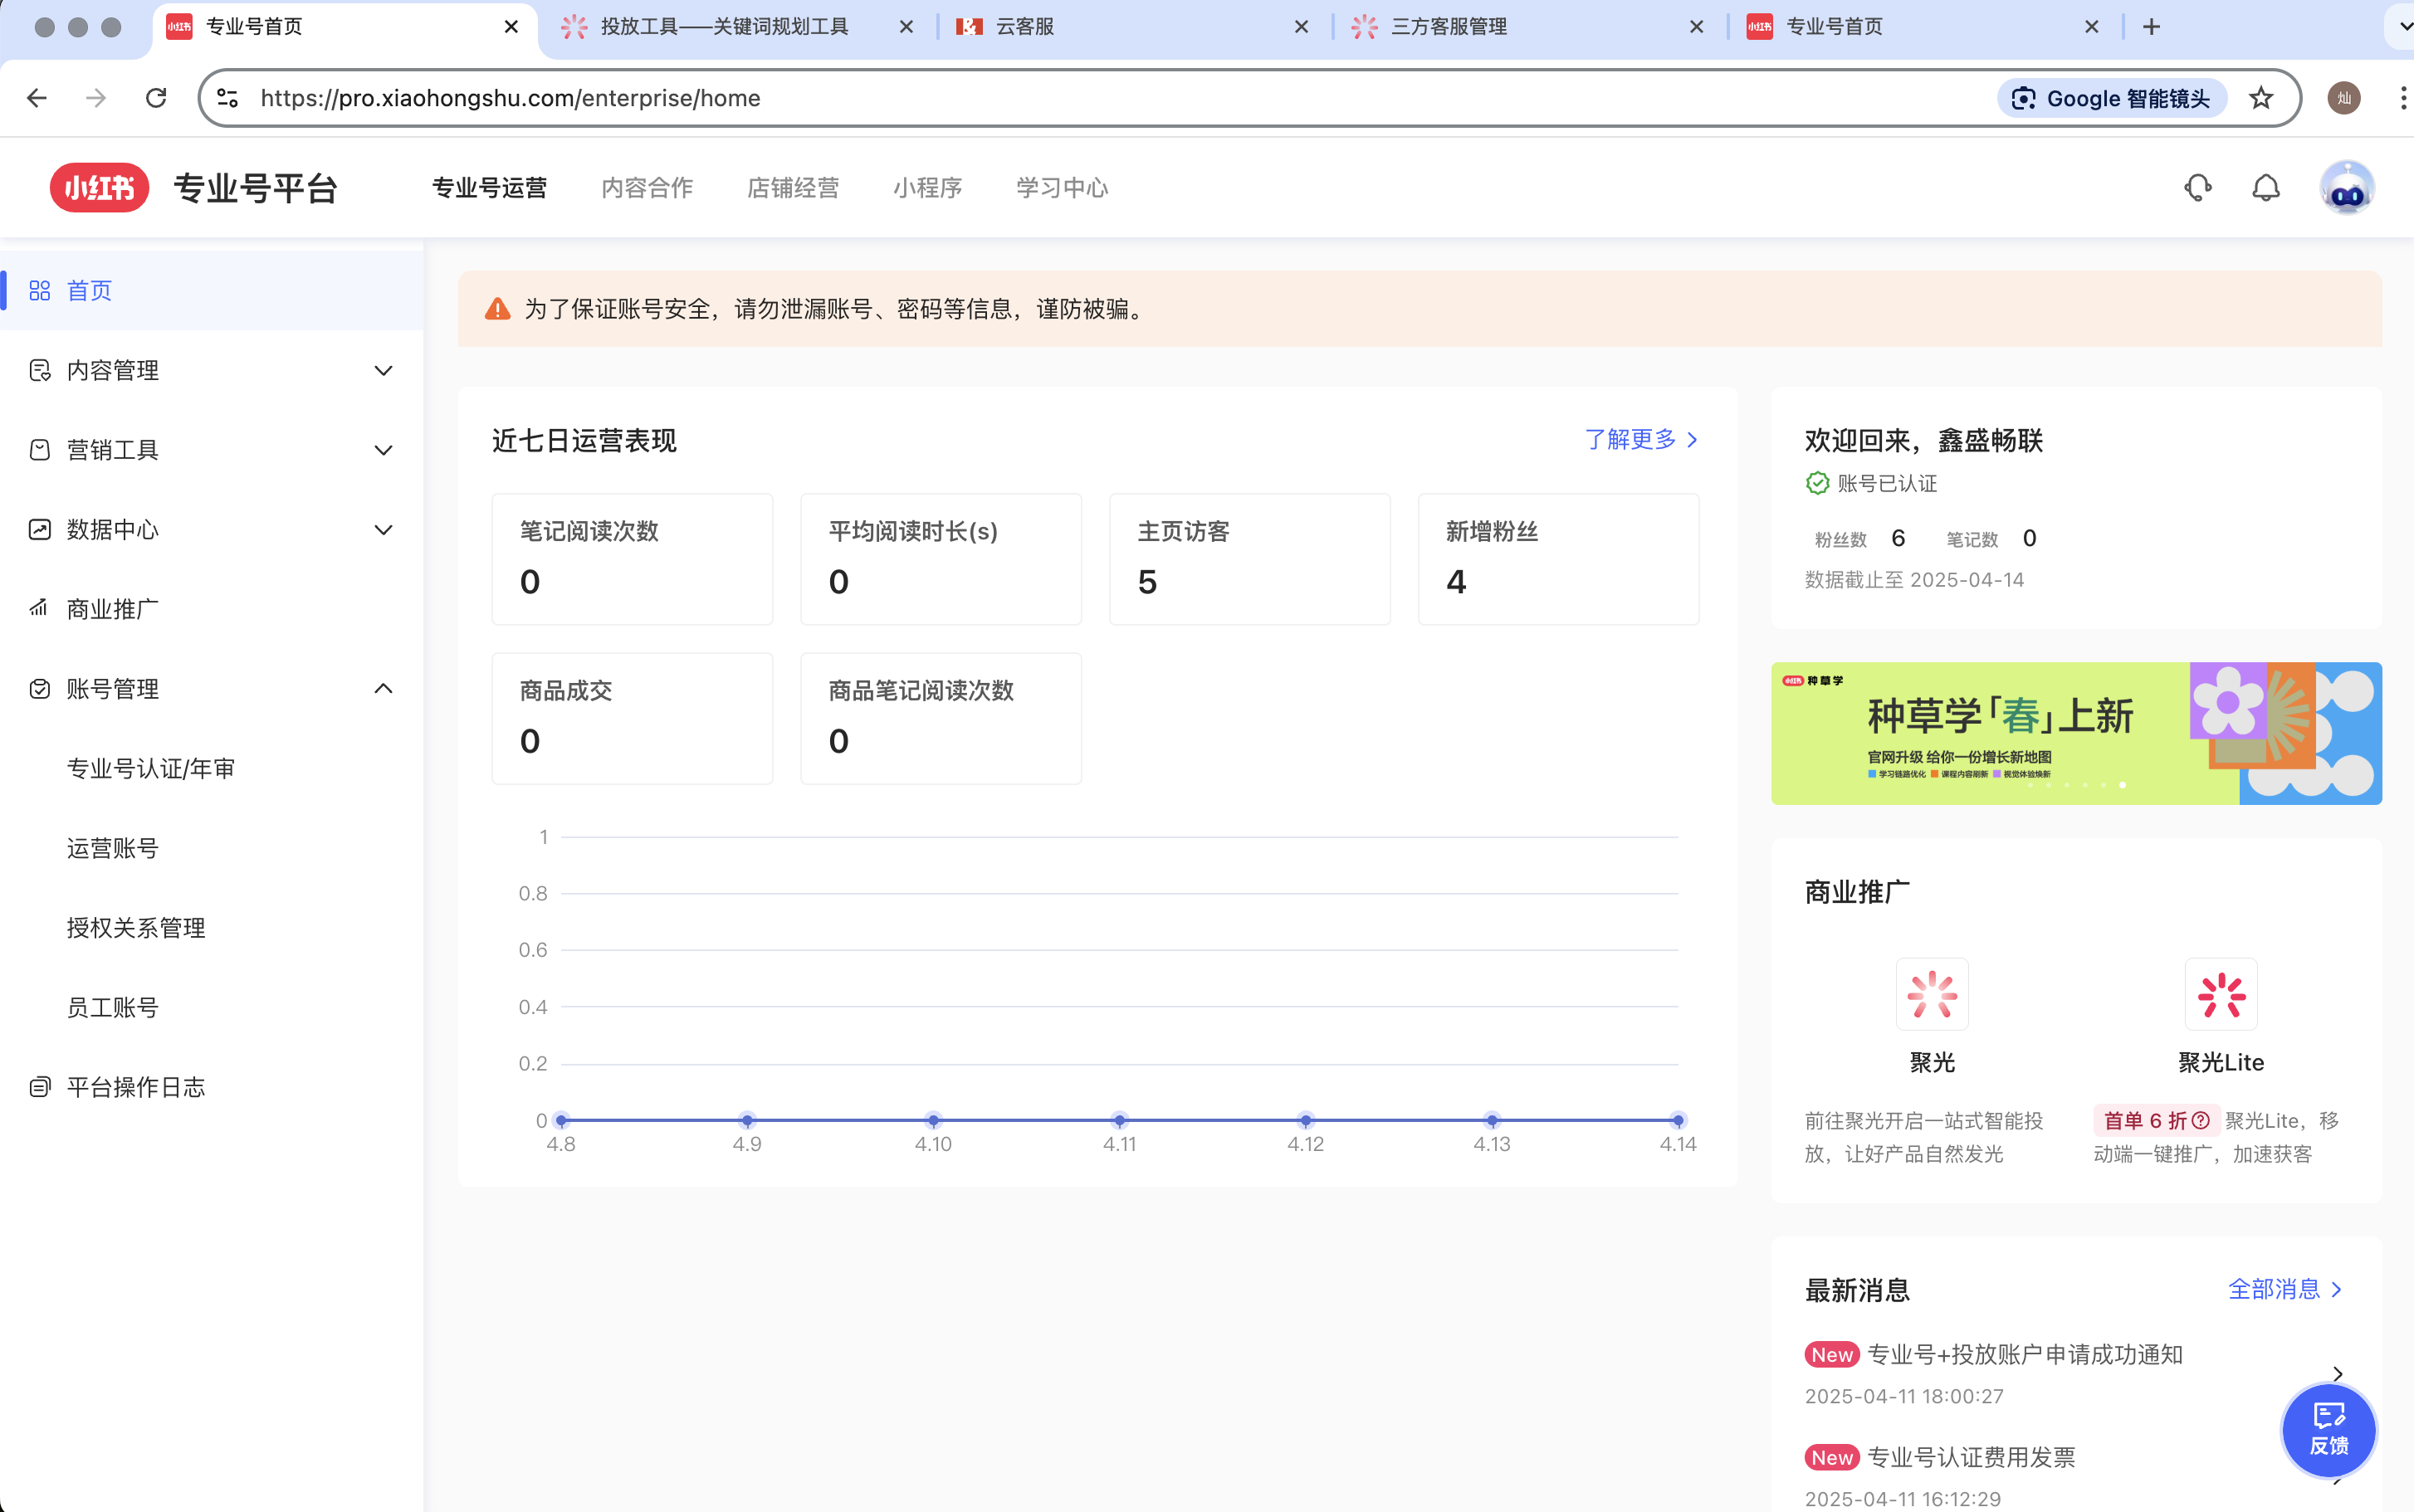
Task: Click the 新增粉丝 stat card
Action: pyautogui.click(x=1558, y=559)
